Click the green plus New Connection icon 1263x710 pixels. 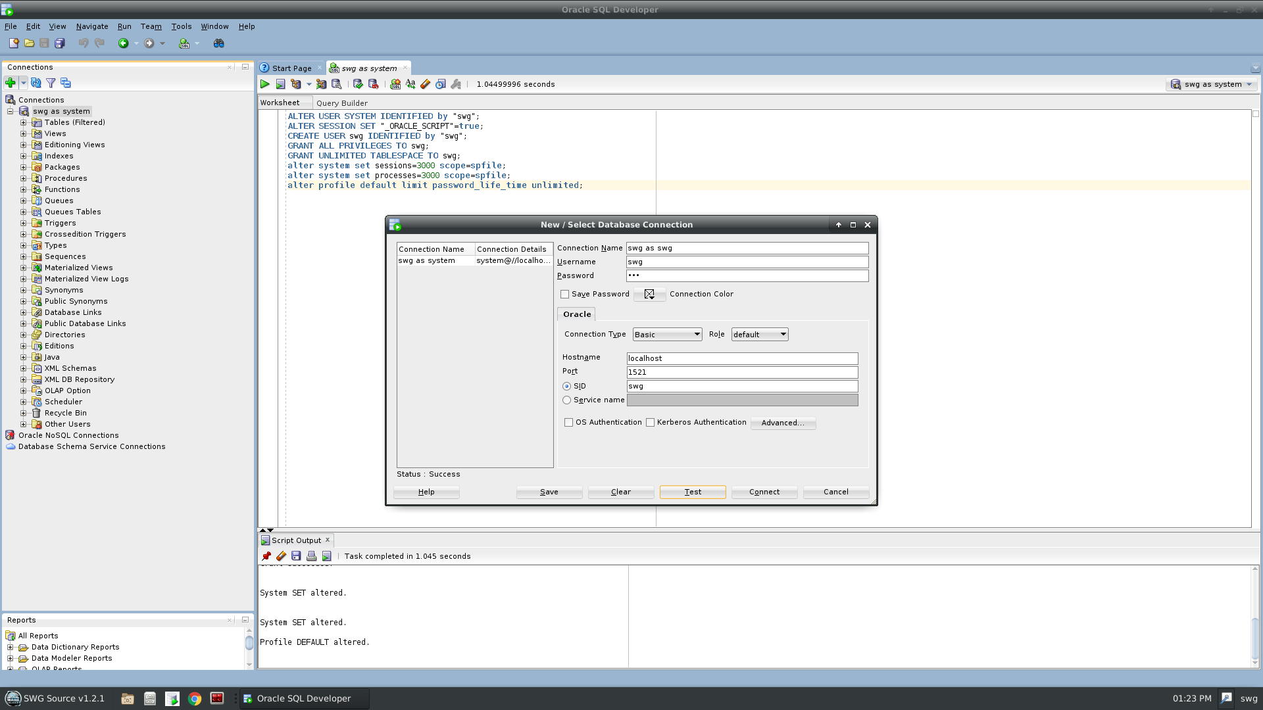coord(11,83)
